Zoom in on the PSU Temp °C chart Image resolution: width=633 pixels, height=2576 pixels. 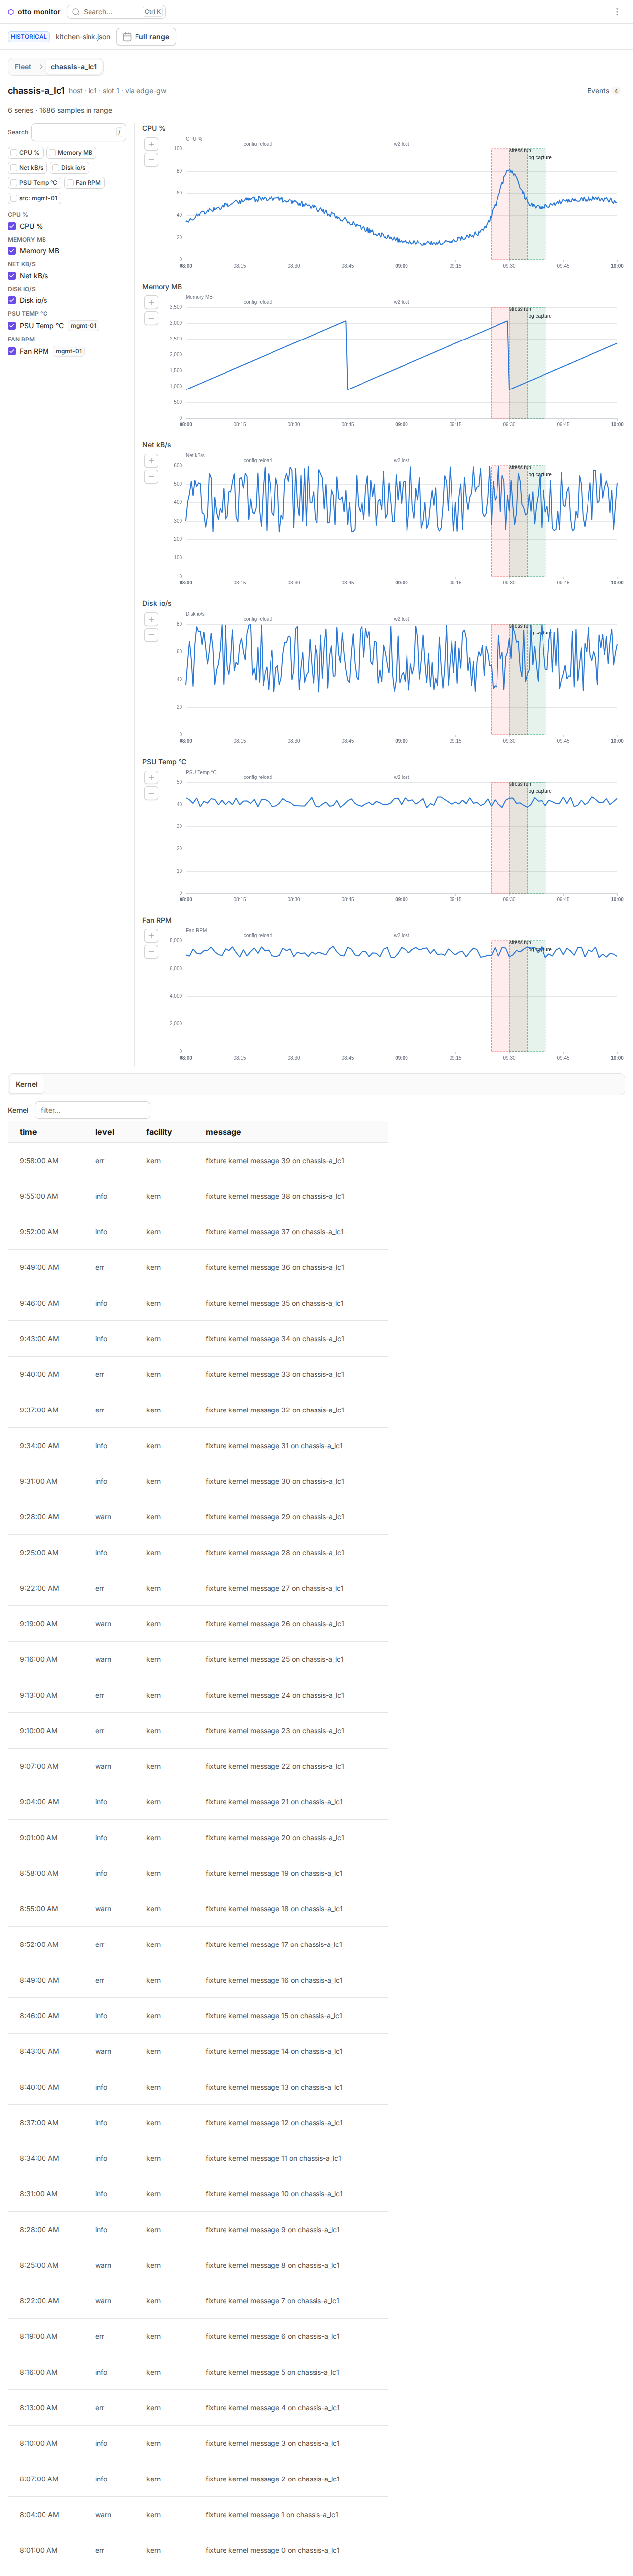click(x=151, y=777)
